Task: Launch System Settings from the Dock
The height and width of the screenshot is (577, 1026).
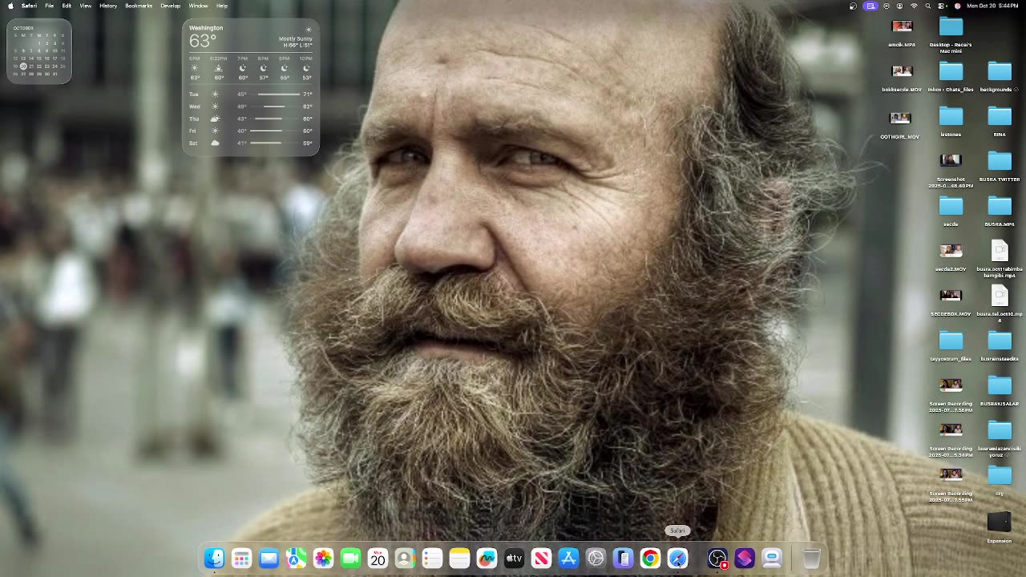Action: (596, 559)
